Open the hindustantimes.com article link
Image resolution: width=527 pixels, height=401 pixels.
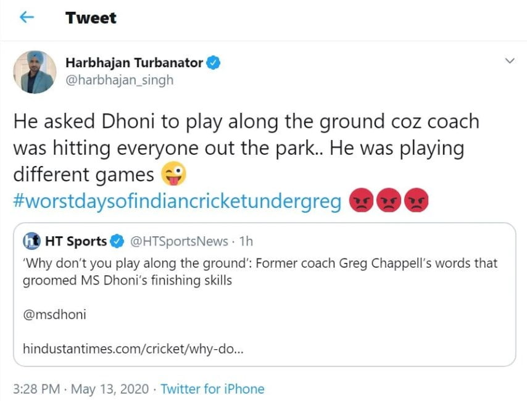133,349
